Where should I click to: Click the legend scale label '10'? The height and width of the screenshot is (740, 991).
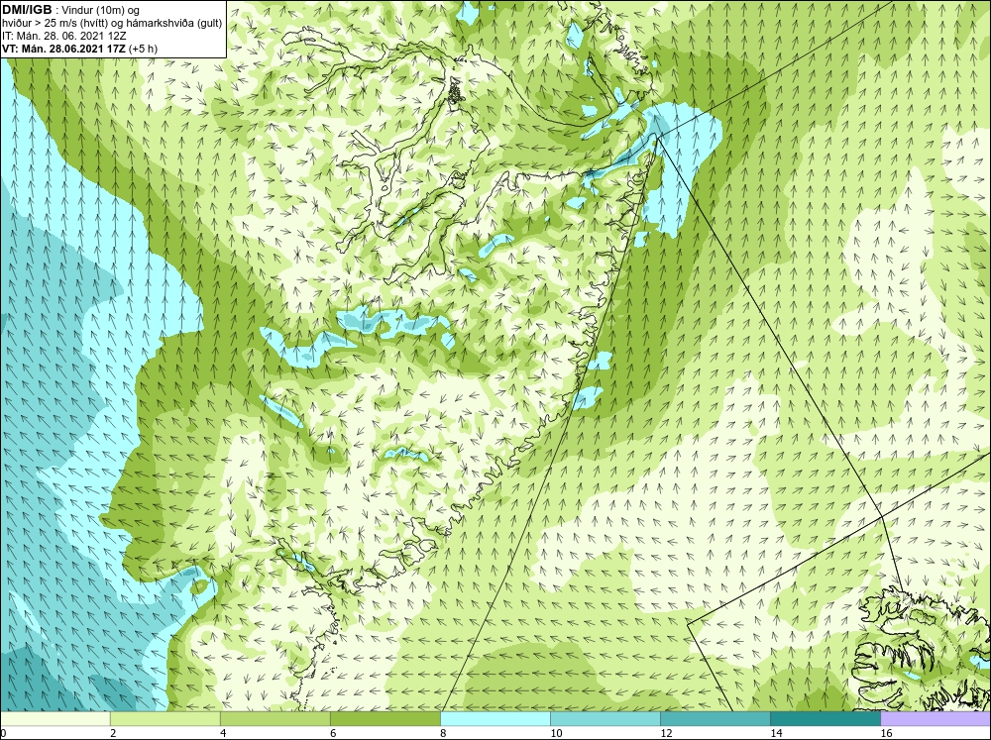tap(556, 733)
